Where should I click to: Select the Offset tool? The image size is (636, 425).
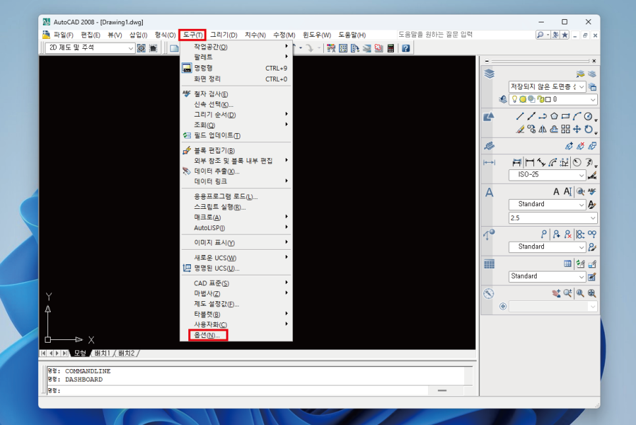click(x=554, y=130)
